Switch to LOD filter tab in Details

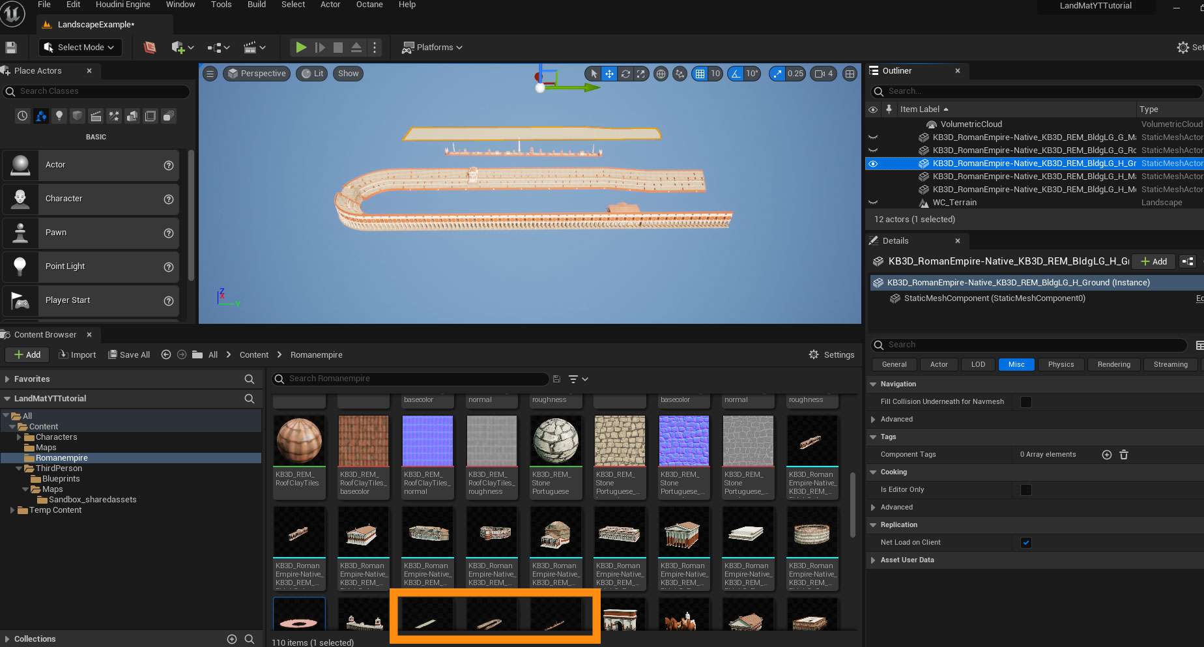tap(978, 365)
